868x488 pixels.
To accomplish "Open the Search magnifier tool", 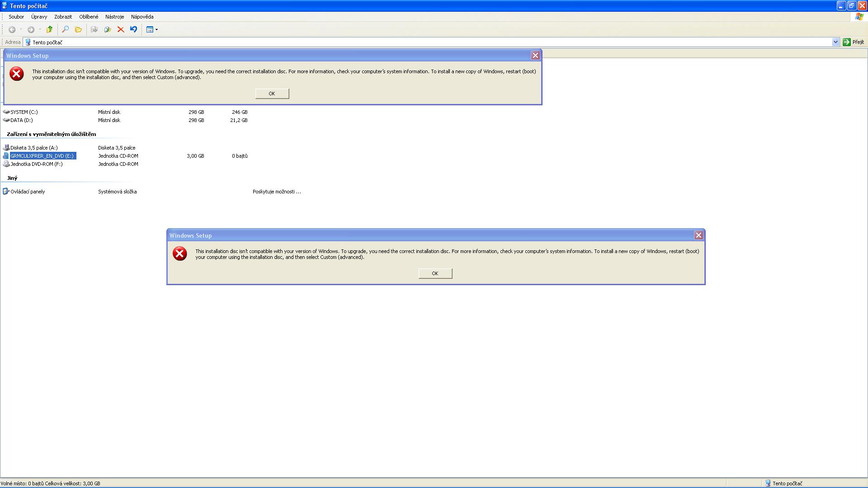I will [x=65, y=29].
